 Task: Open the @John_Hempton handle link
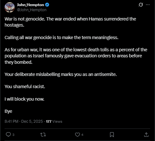coord(32,10)
